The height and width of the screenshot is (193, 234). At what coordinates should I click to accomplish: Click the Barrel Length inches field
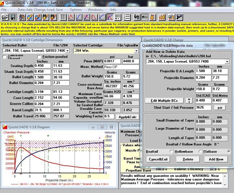click(x=42, y=110)
